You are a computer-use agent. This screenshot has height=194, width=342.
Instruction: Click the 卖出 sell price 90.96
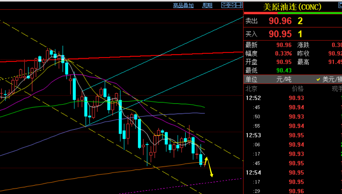[280, 21]
